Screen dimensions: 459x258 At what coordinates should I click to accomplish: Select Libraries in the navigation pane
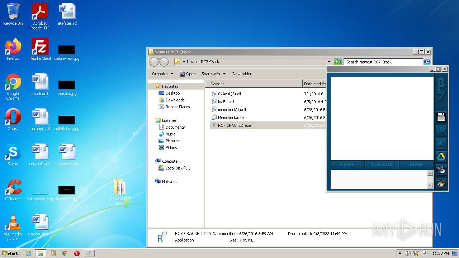169,120
